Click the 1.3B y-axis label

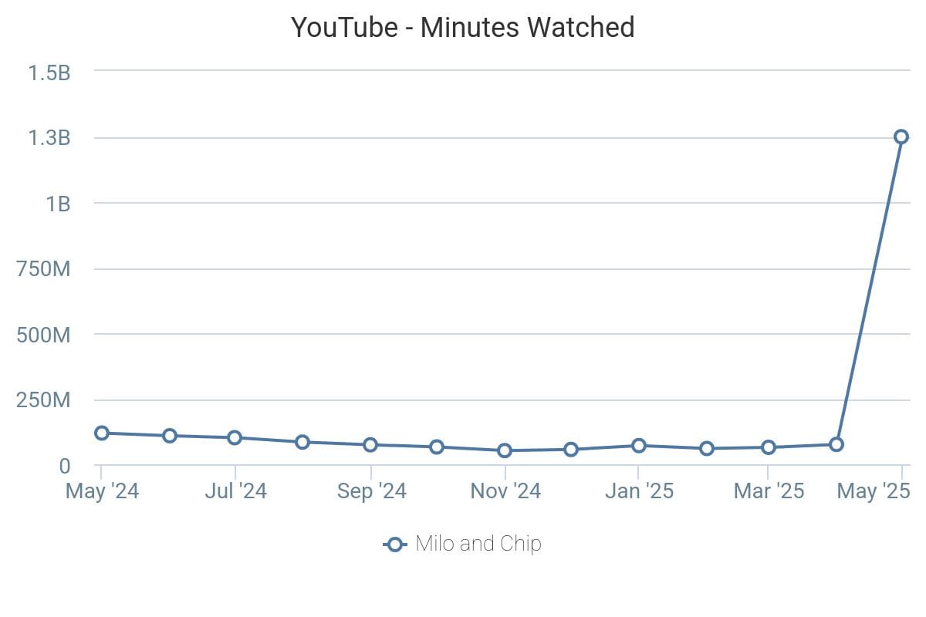coord(49,138)
